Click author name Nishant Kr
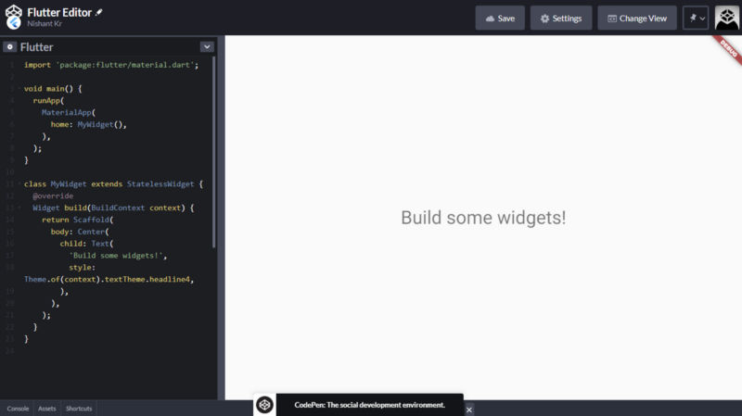 click(x=45, y=24)
